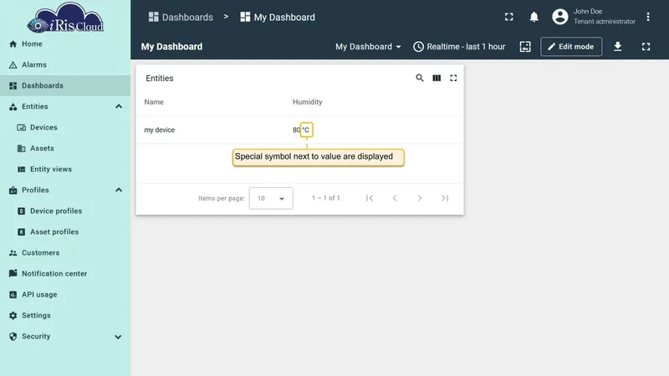Open the Items per page dropdown
Image resolution: width=669 pixels, height=376 pixels.
coord(271,198)
